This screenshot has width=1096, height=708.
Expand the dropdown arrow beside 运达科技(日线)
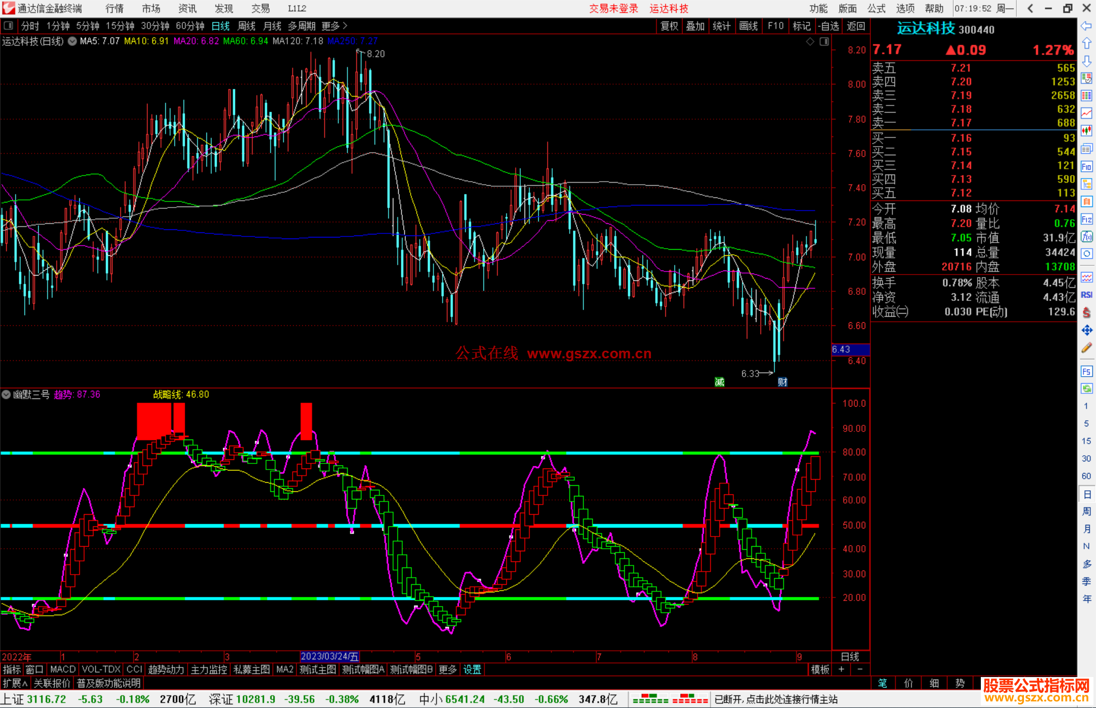(73, 41)
